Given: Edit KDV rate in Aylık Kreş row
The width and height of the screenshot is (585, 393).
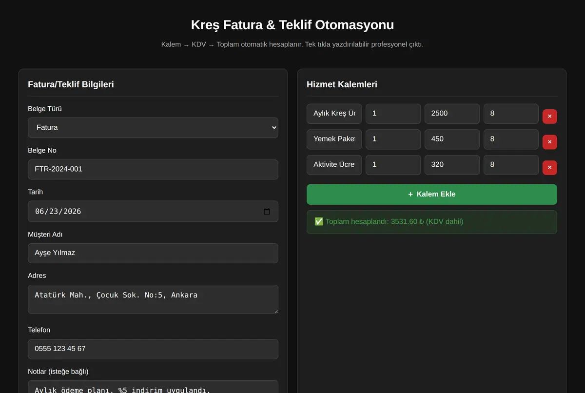Looking at the screenshot, I should [x=511, y=114].
